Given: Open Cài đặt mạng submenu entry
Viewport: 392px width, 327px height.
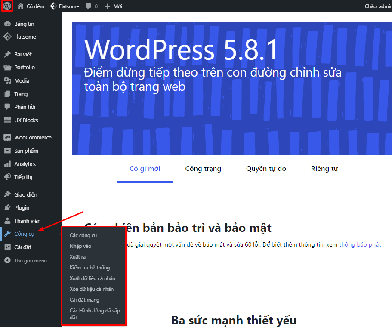Looking at the screenshot, I should pos(84,300).
